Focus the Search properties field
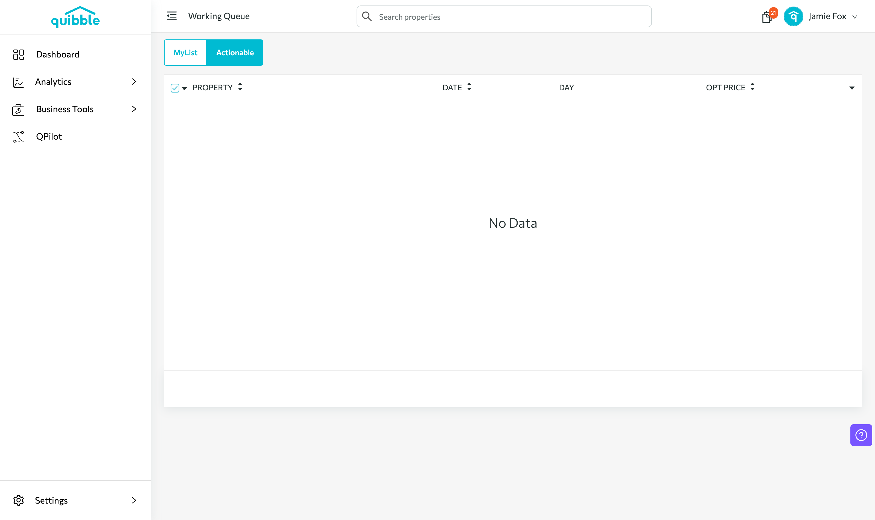This screenshot has height=520, width=875. click(504, 16)
